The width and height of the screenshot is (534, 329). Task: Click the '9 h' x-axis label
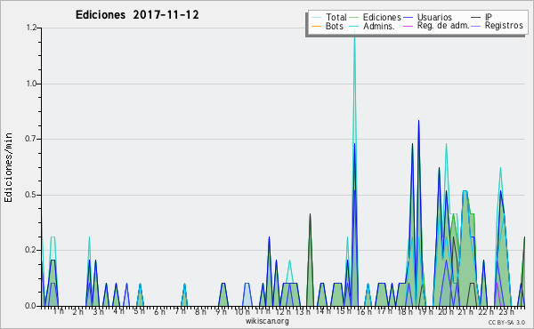(x=221, y=311)
